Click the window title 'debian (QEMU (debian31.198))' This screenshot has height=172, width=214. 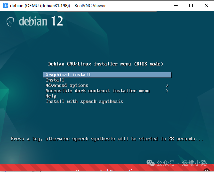click(40, 6)
